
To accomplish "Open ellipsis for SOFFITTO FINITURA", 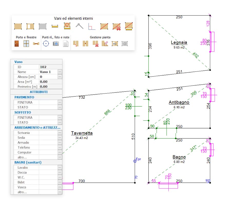I will pyautogui.click(x=60, y=117).
